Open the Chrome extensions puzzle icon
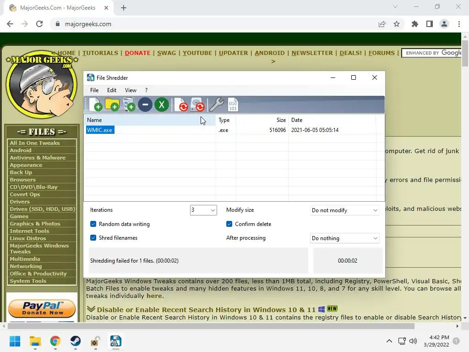This screenshot has width=469, height=352. pyautogui.click(x=415, y=24)
